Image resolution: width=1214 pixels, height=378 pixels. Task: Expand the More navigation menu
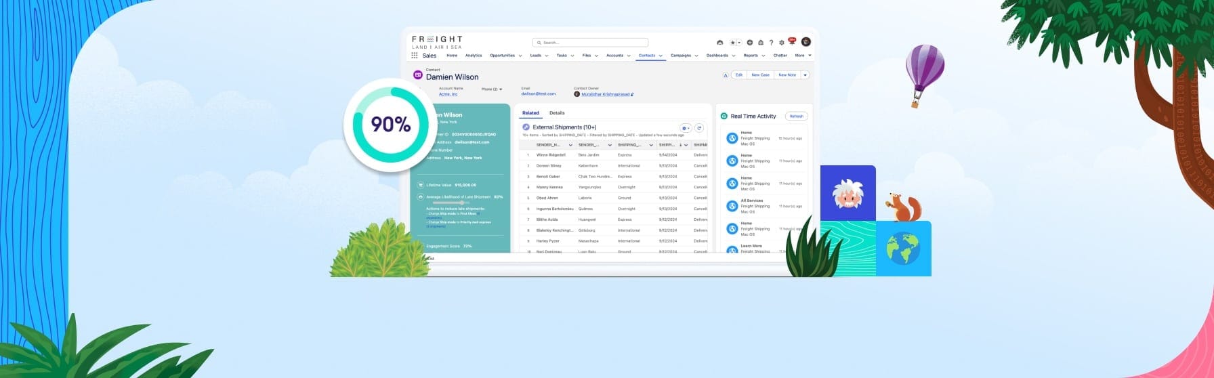coord(803,56)
